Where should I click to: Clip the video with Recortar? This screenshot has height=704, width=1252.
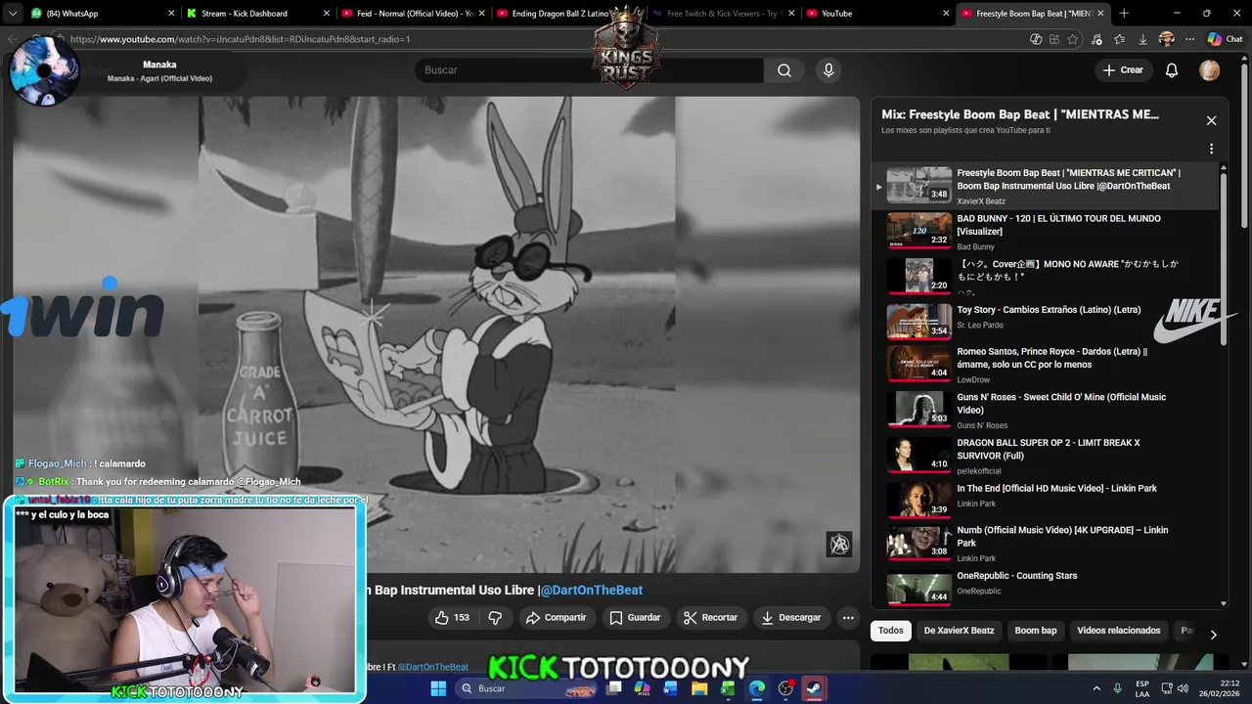point(710,618)
